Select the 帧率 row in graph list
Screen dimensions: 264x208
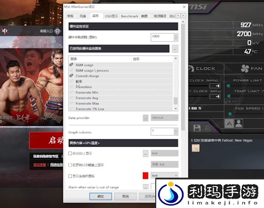tap(121, 81)
